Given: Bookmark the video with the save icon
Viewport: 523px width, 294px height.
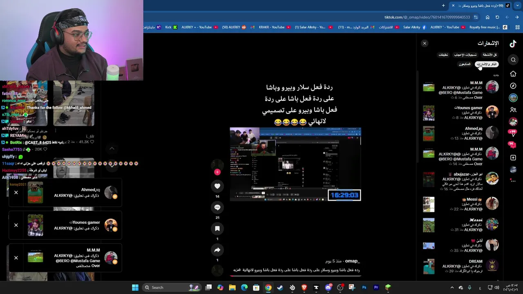Looking at the screenshot, I should pyautogui.click(x=217, y=229).
